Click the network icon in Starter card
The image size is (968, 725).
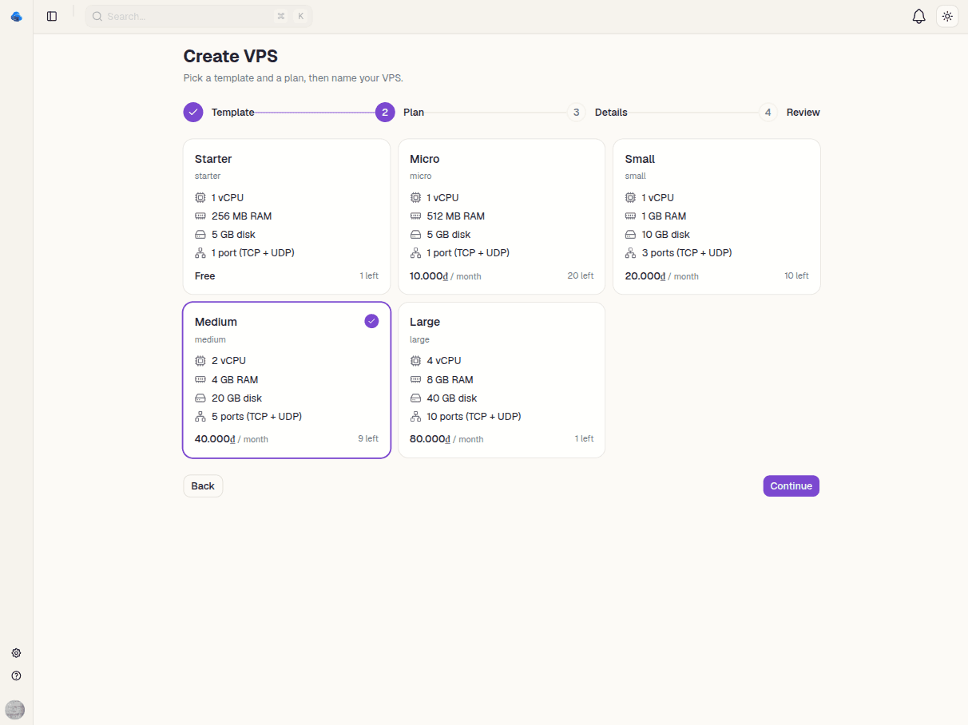[200, 253]
